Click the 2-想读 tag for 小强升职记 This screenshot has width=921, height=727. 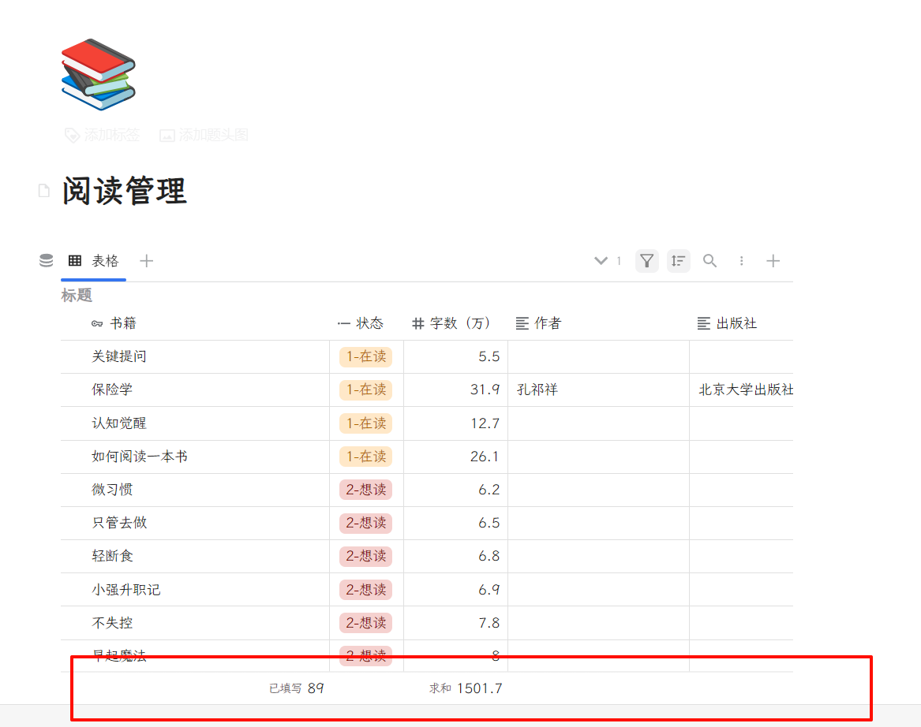366,590
